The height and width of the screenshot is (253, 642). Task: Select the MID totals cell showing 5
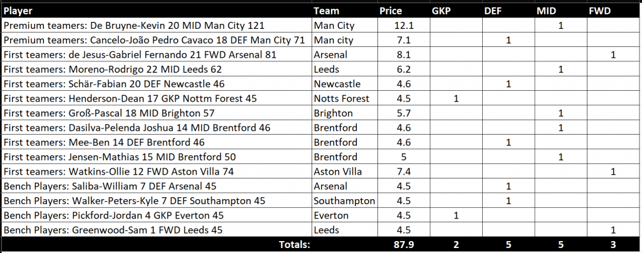[x=560, y=244]
